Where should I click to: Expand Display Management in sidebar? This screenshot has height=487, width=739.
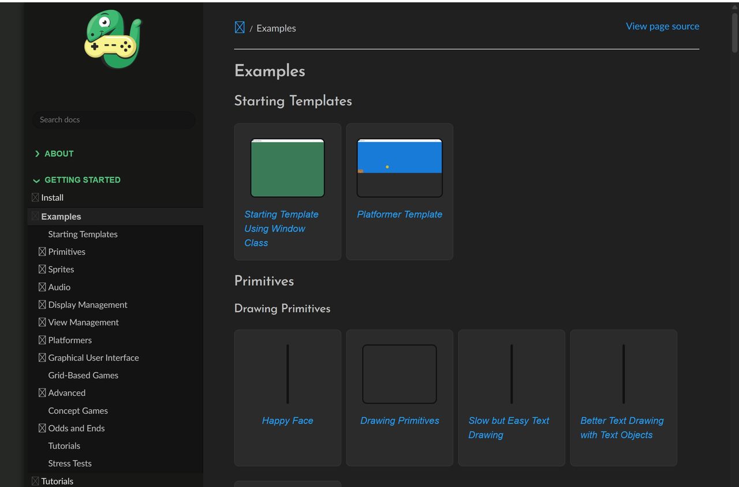point(42,305)
